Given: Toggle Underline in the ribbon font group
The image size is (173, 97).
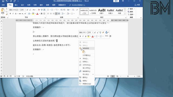Looking at the screenshot, I should coord(16,13).
